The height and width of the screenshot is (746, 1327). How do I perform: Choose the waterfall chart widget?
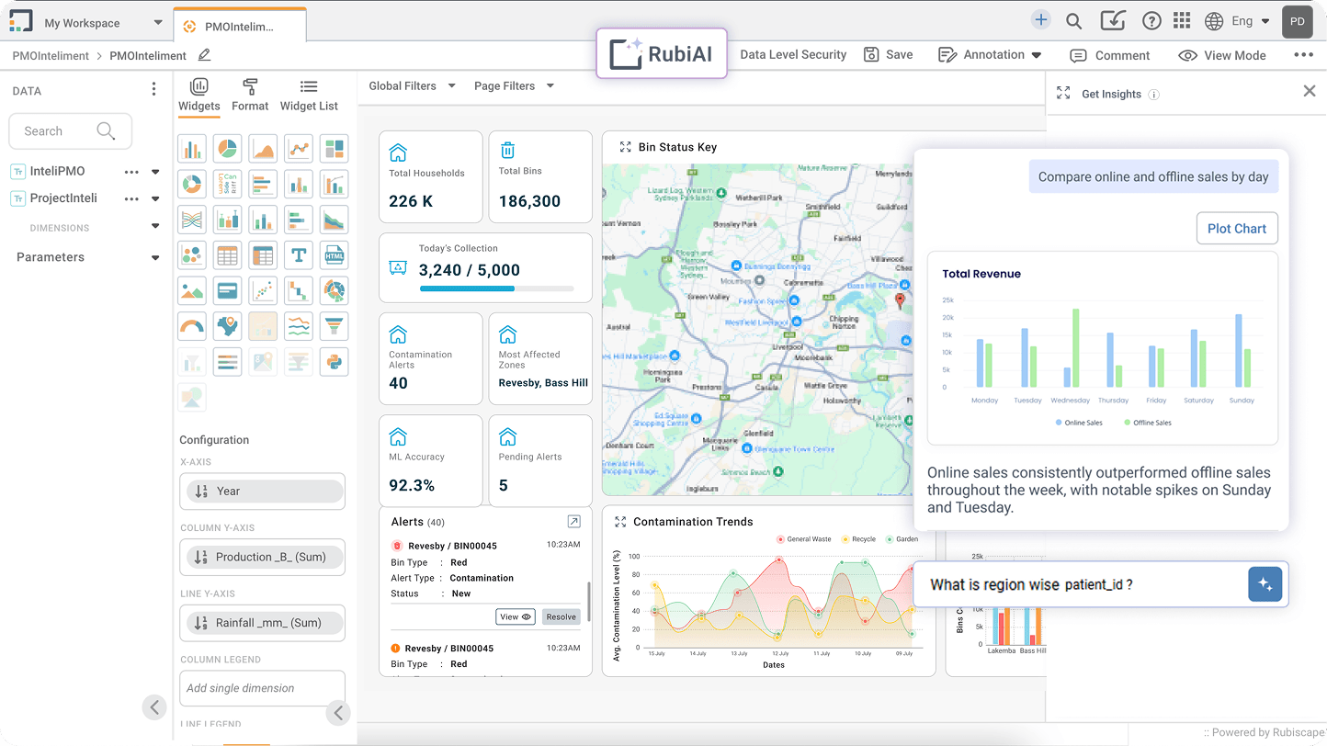[298, 290]
